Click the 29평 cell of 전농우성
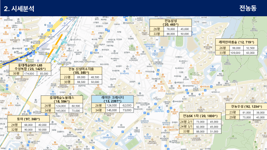267x150 pixels. [232, 117]
